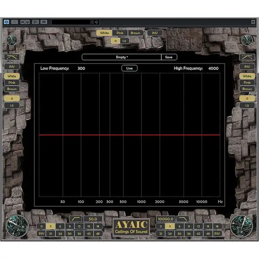
Task: Select 0 on the right side panel
Action: [247, 98]
